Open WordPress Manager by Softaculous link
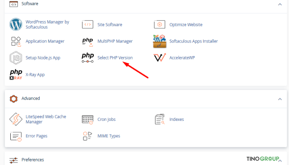289x165 pixels. click(x=47, y=24)
